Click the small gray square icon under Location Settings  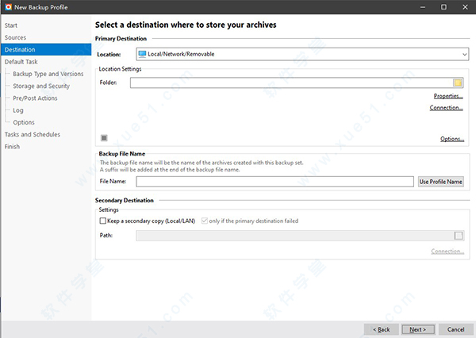[104, 138]
